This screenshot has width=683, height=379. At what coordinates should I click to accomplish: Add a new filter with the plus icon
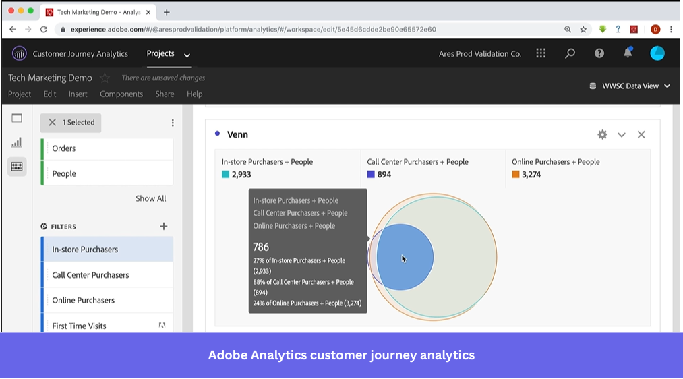(x=164, y=226)
